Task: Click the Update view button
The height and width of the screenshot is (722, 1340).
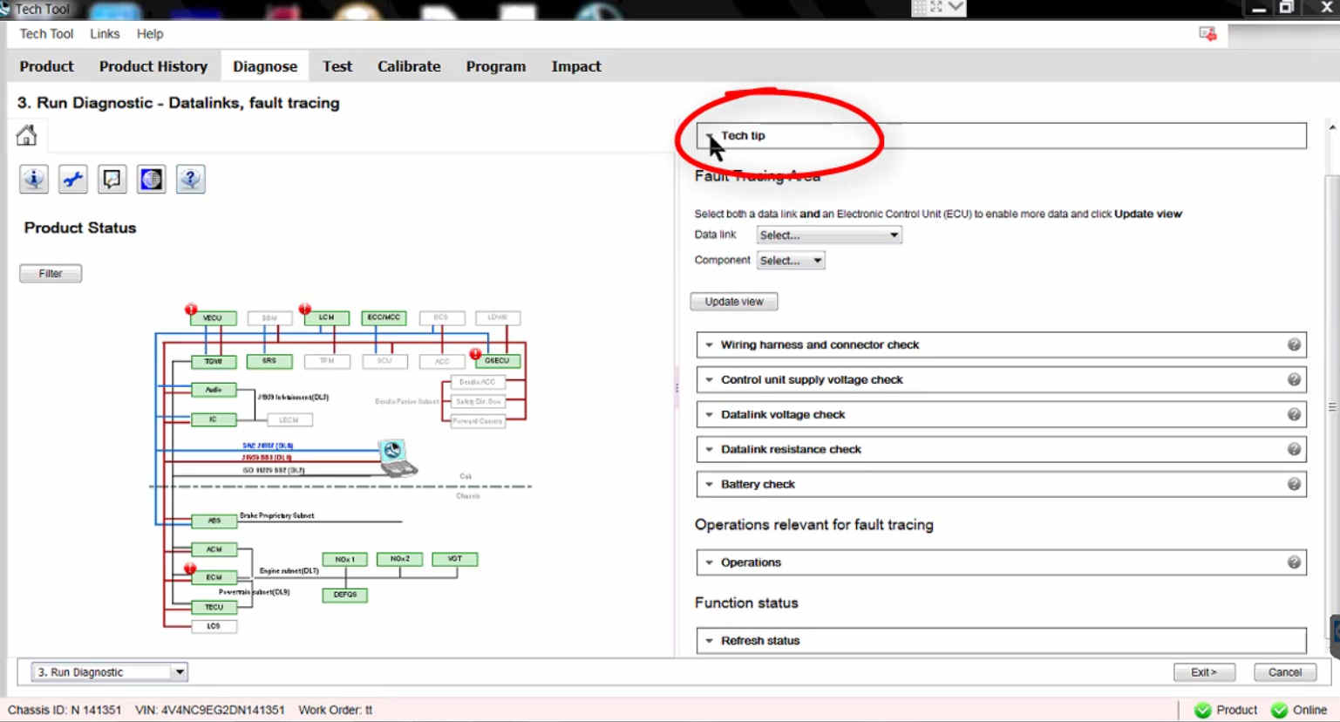Action: pyautogui.click(x=734, y=302)
